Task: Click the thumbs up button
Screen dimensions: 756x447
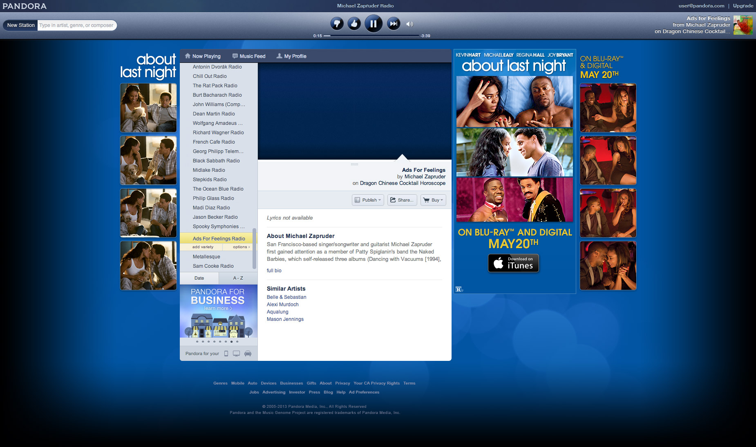Action: [x=354, y=24]
